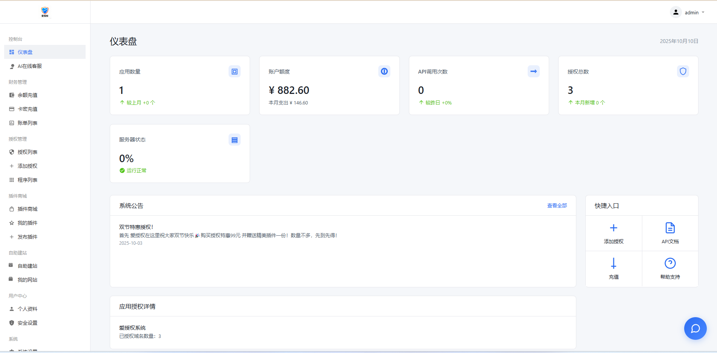Select 插件商城 from the sidebar
This screenshot has height=353, width=717.
click(x=28, y=209)
